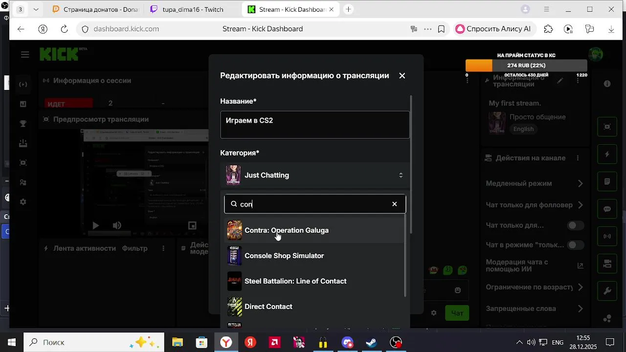The height and width of the screenshot is (352, 626).
Task: Click the taskbar Поиск search box
Action: point(94,342)
